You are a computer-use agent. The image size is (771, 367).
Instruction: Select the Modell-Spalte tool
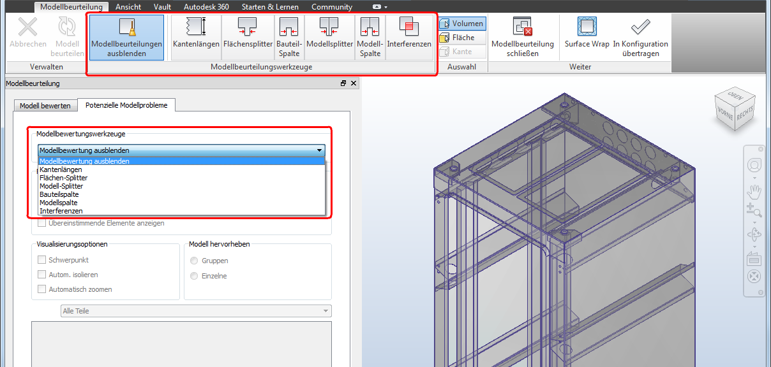point(370,37)
